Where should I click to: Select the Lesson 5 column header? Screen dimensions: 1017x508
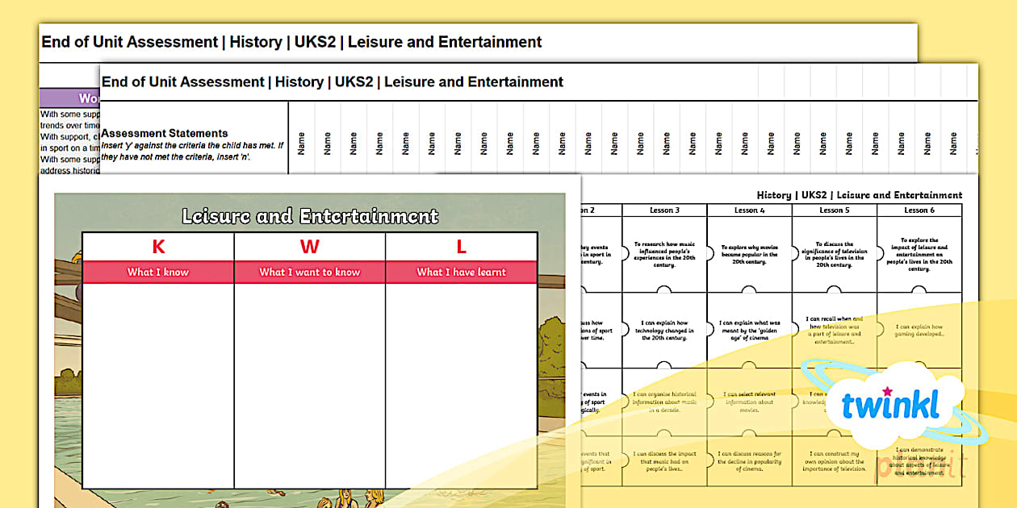point(834,210)
